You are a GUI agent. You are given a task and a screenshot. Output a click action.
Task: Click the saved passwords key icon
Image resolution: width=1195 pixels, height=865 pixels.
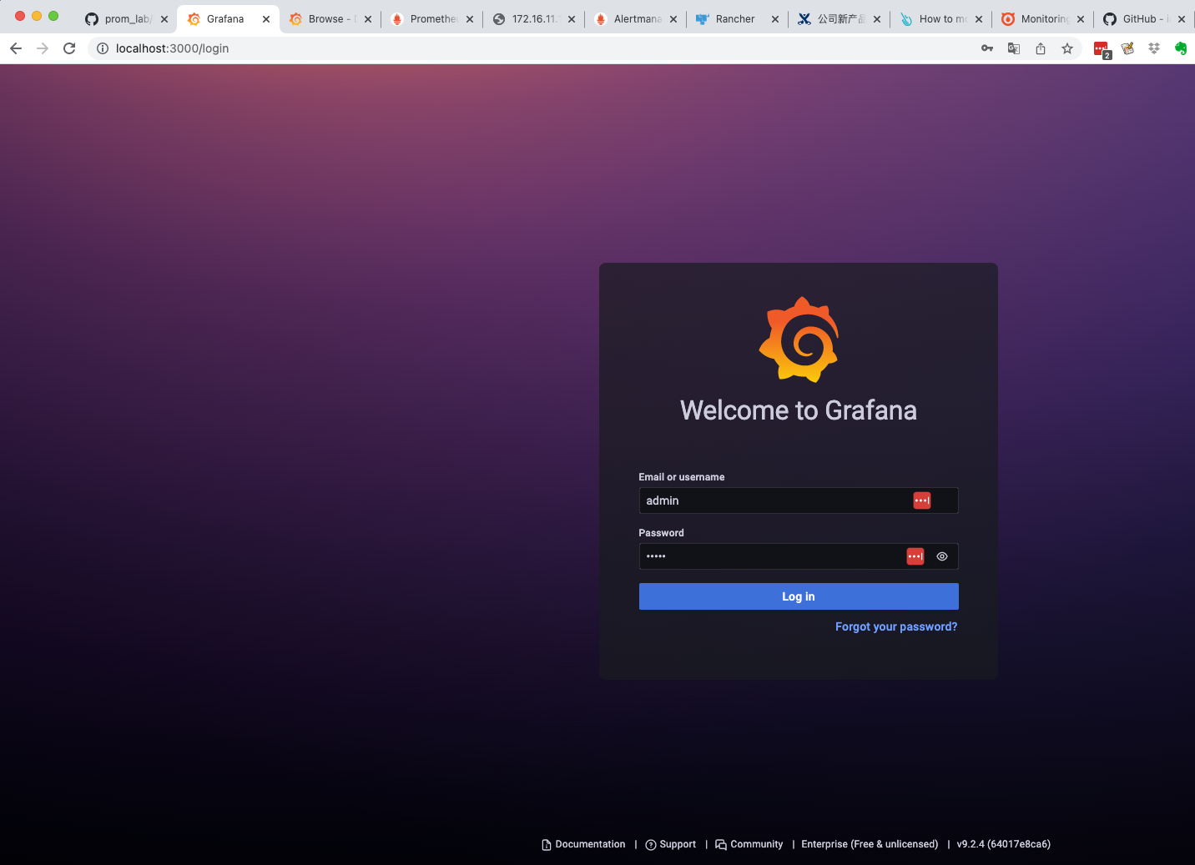pyautogui.click(x=986, y=48)
